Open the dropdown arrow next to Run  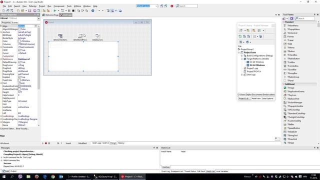tap(58, 10)
